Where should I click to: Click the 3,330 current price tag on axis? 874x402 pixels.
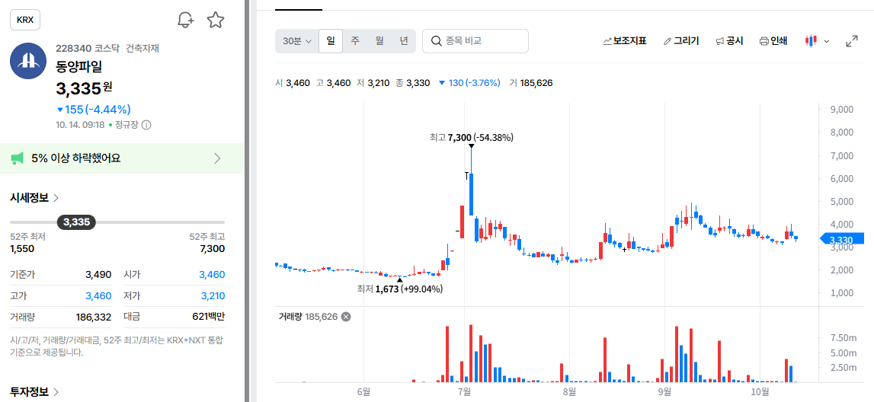click(x=842, y=240)
